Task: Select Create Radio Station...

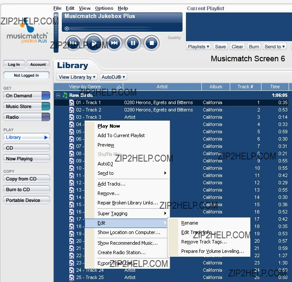Action: click(127, 252)
